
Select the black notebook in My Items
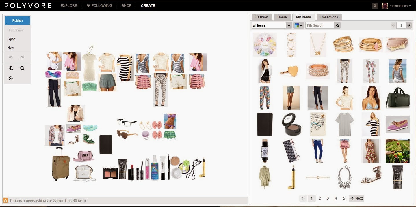pyautogui.click(x=265, y=124)
